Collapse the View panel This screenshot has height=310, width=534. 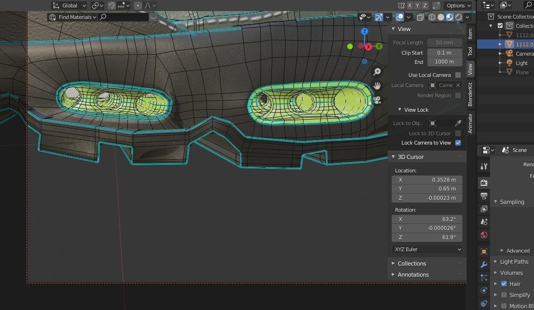click(x=393, y=29)
